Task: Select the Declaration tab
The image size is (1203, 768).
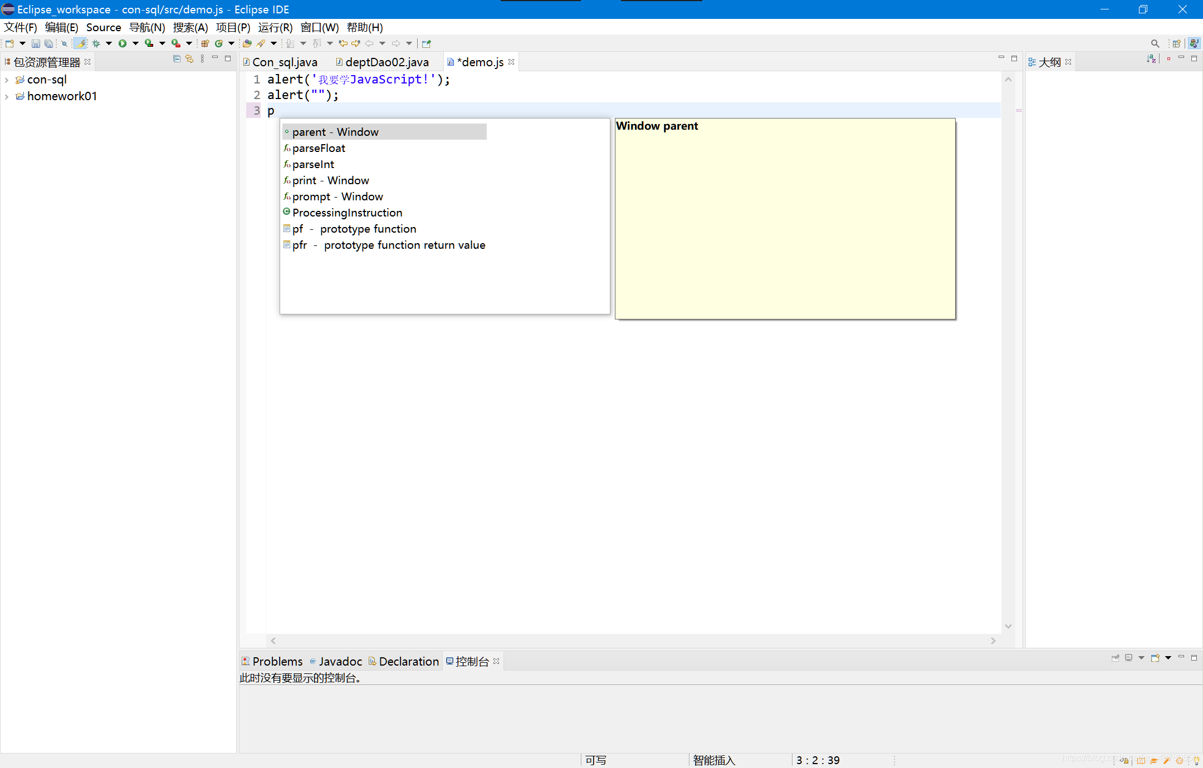Action: (404, 661)
